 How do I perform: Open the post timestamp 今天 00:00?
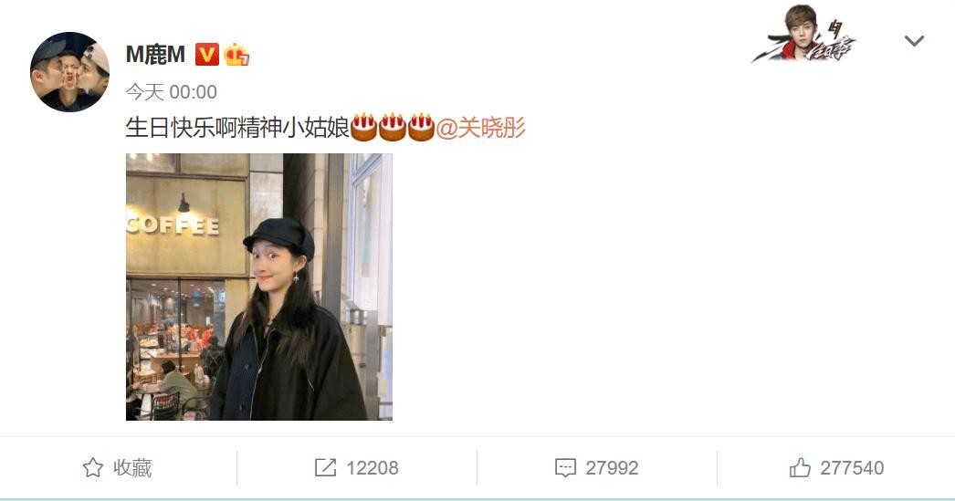pos(171,92)
